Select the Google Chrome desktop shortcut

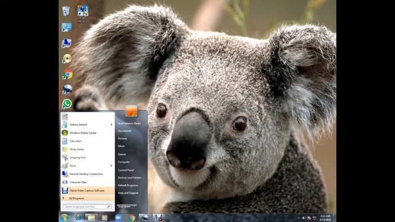67,75
